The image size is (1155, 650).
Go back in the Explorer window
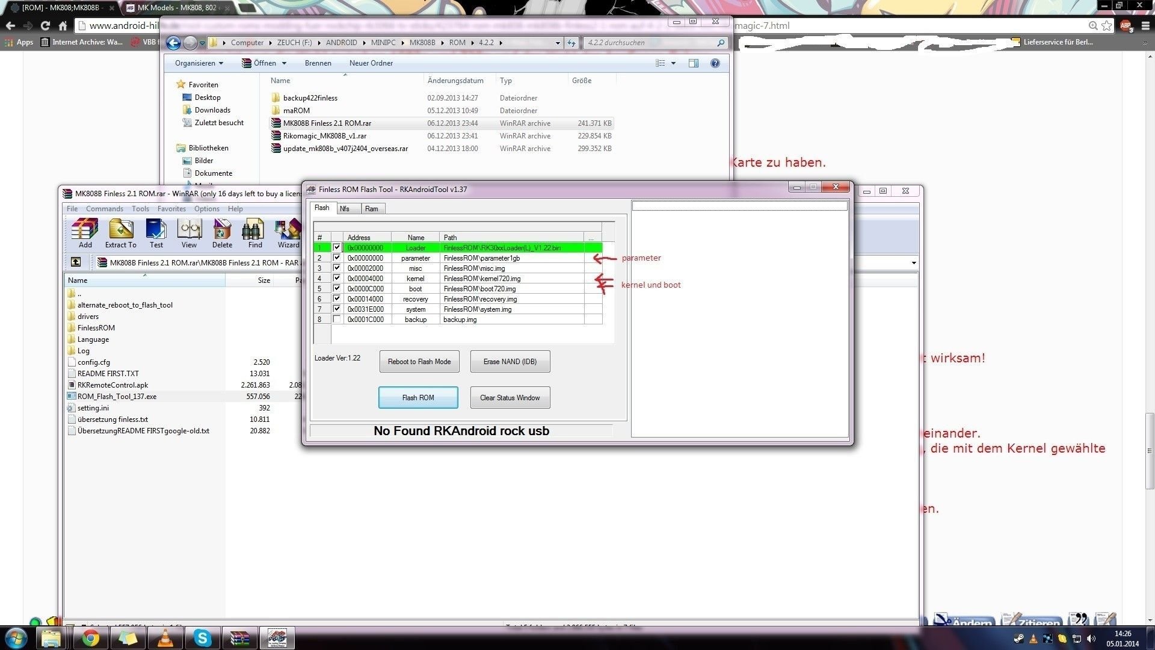[x=173, y=43]
